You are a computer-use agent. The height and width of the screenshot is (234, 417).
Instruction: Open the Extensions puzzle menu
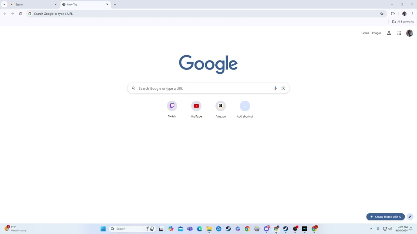pos(393,14)
